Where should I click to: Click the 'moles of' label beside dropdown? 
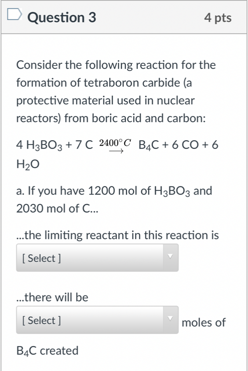tap(204, 323)
